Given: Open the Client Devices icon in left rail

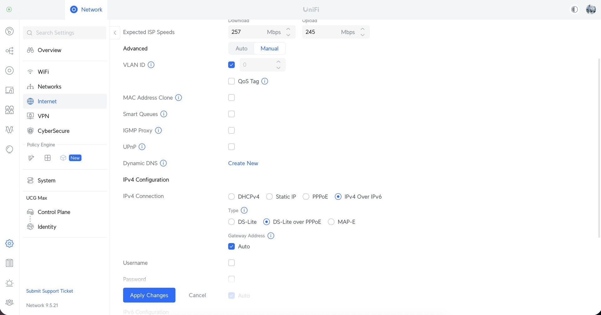Looking at the screenshot, I should coord(9,90).
